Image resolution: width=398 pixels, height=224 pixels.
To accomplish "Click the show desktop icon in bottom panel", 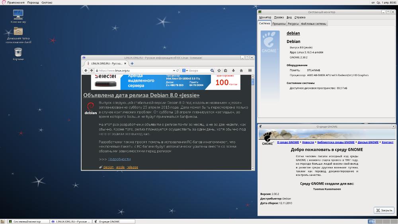I will (2, 222).
